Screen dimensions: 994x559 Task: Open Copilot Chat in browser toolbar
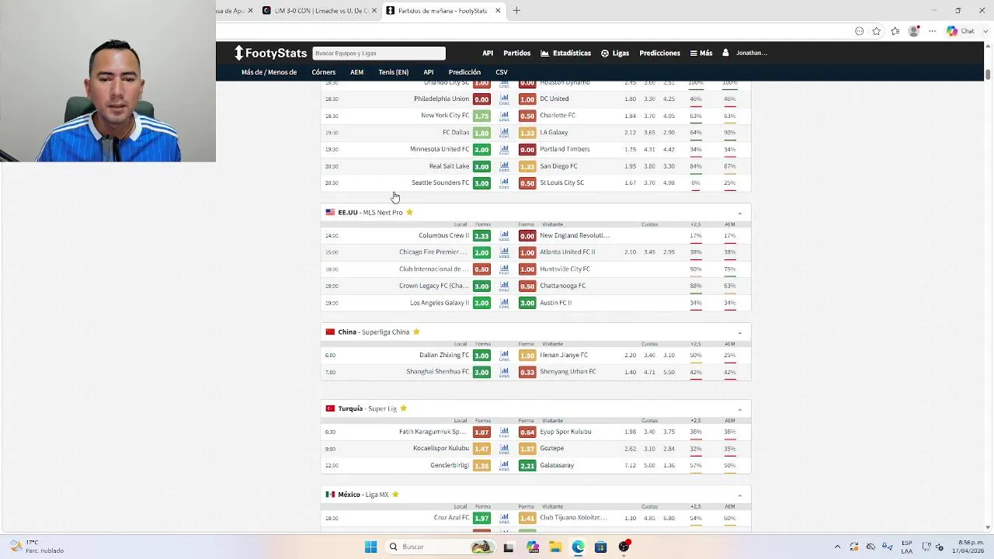[961, 31]
